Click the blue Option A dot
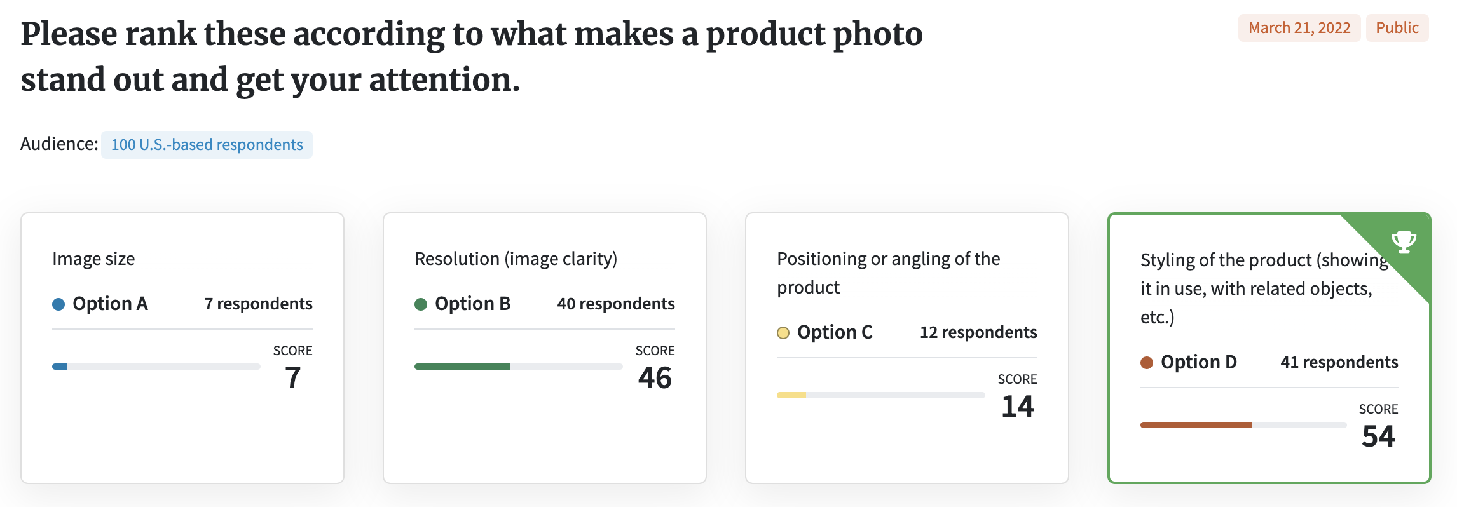 pyautogui.click(x=58, y=304)
